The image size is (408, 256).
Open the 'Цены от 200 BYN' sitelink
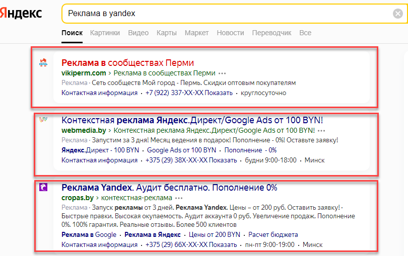click(215, 234)
